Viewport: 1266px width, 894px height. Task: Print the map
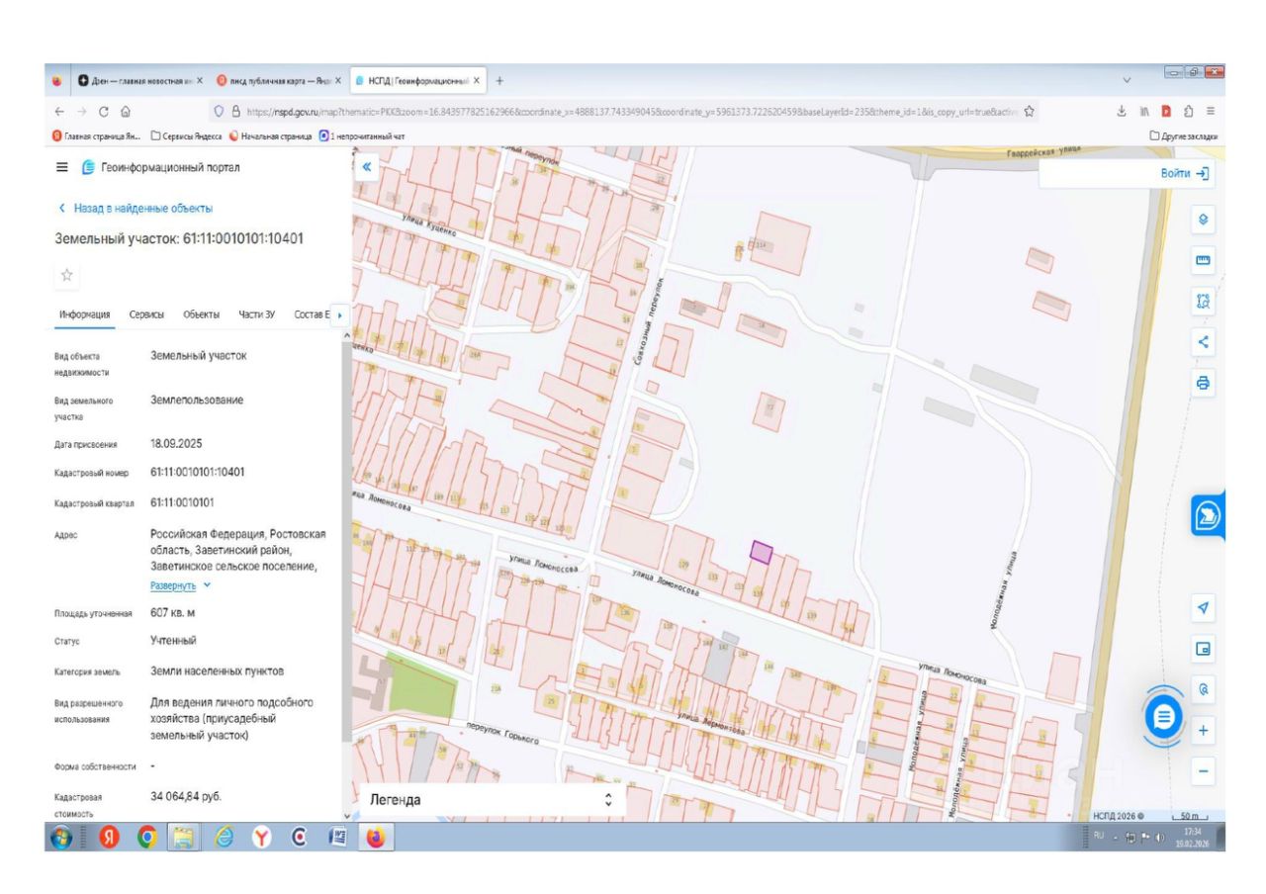[x=1203, y=383]
